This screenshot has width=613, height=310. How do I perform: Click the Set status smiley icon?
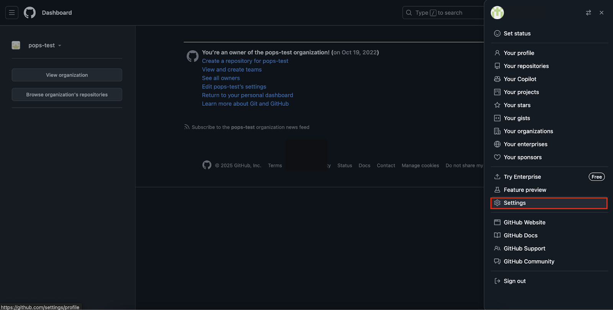tap(497, 33)
